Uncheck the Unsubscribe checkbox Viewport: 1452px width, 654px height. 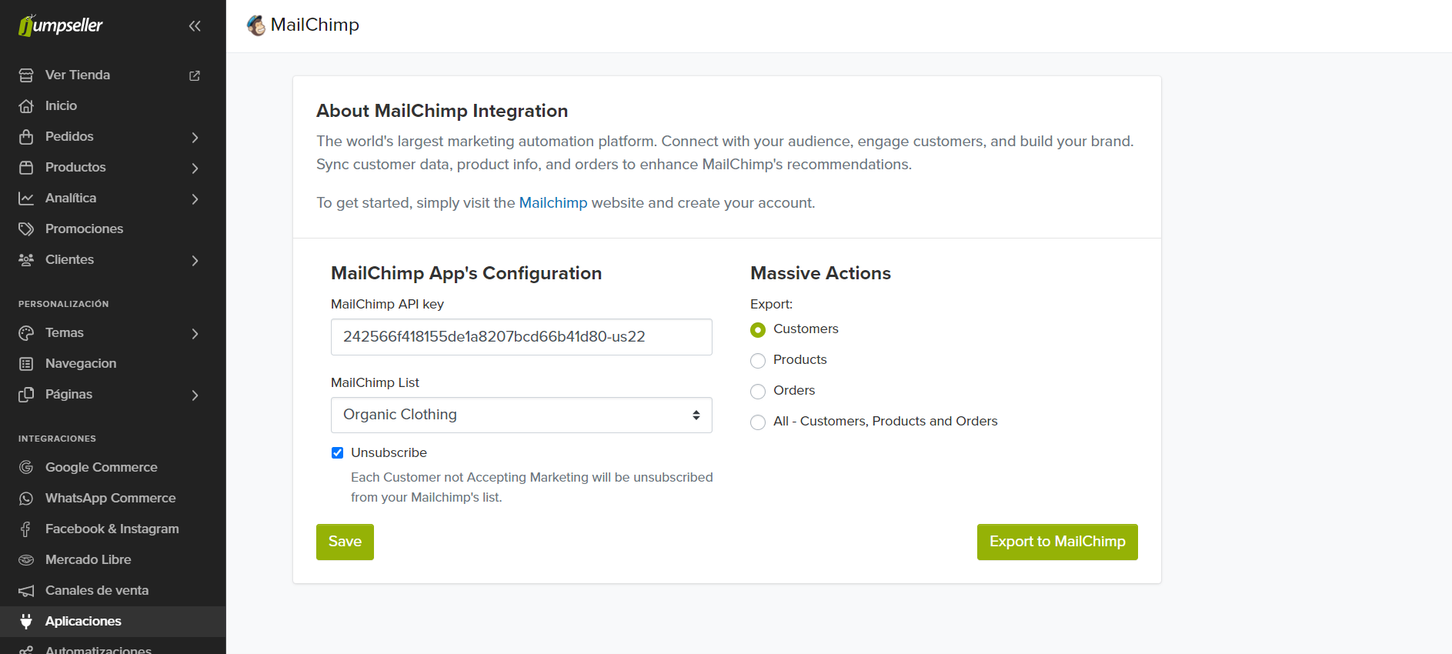click(x=337, y=452)
